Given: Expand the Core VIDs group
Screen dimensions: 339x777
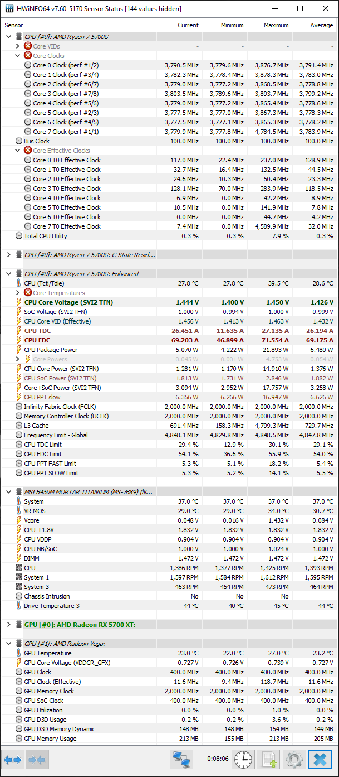Looking at the screenshot, I should coord(18,46).
